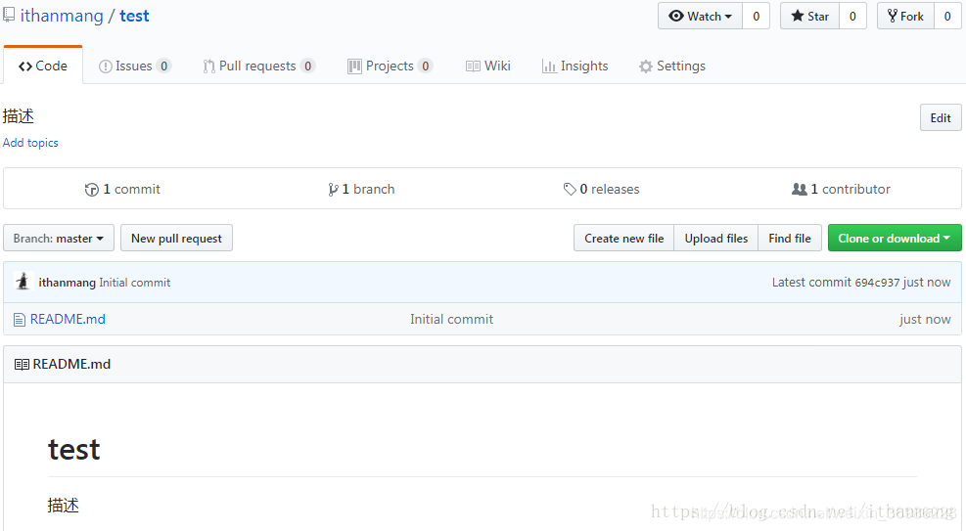Click Find file
966x531 pixels.
(790, 239)
